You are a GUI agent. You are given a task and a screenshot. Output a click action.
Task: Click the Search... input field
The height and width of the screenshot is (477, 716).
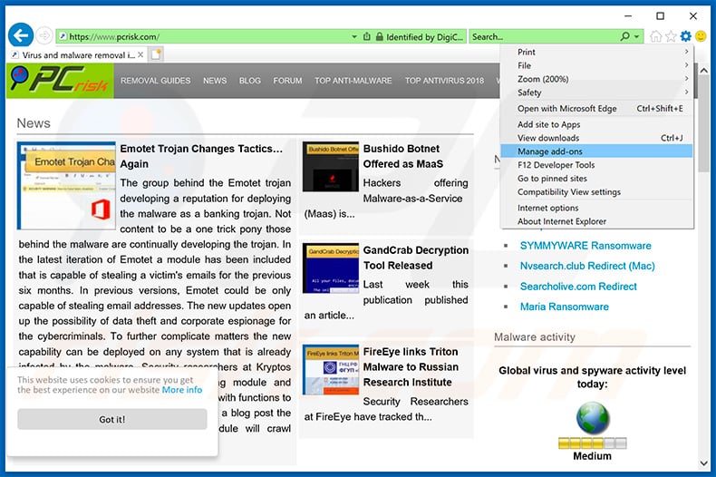click(544, 36)
